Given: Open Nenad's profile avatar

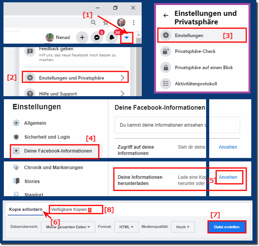Looking at the screenshot, I should pyautogui.click(x=50, y=37).
